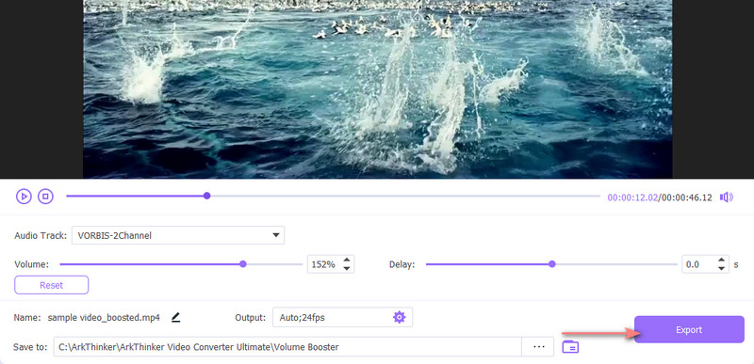
Task: Click the video preview frame
Action: tap(378, 89)
